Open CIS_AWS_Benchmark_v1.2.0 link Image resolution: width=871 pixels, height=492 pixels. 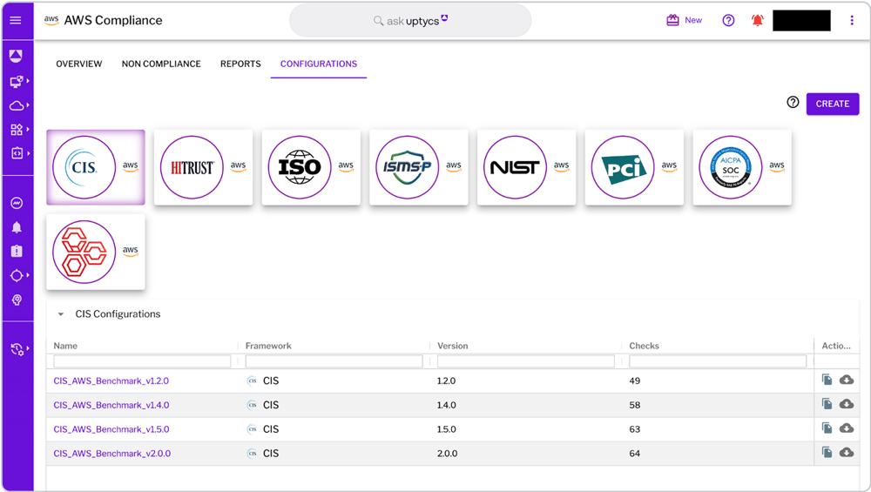(x=111, y=381)
